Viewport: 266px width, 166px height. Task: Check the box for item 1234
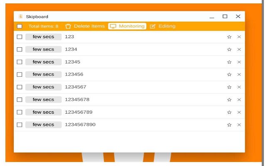pos(20,49)
